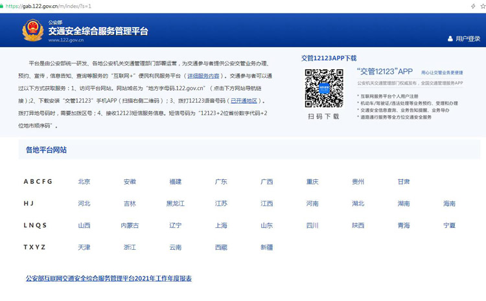Viewport: 486px width, 301px height.
Task: Open the 已开通地区 link
Action: 243,101
